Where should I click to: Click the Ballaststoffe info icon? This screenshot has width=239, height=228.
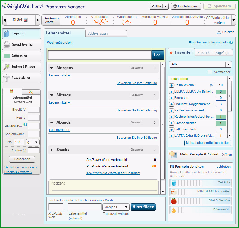(x=25, y=125)
